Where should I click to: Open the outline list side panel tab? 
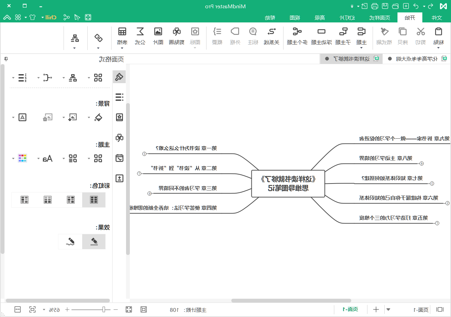[119, 97]
